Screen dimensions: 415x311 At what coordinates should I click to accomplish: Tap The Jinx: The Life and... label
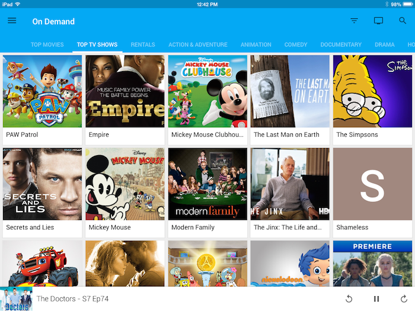(288, 227)
